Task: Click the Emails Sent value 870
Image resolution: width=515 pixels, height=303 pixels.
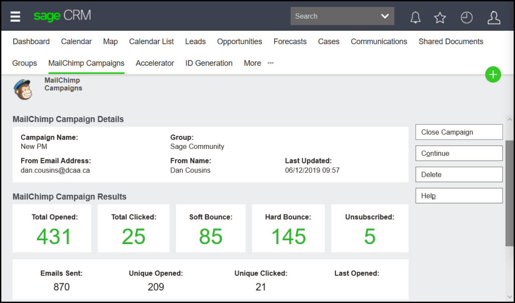Action: click(x=61, y=287)
